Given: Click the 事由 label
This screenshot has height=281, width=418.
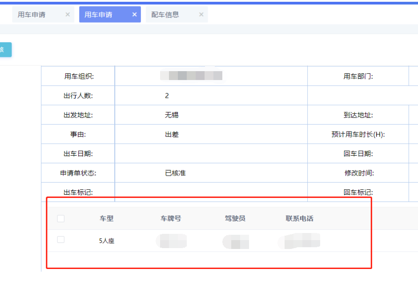Looking at the screenshot, I should point(78,134).
